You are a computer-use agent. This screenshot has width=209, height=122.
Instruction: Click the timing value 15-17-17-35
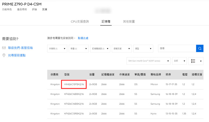[172, 84]
